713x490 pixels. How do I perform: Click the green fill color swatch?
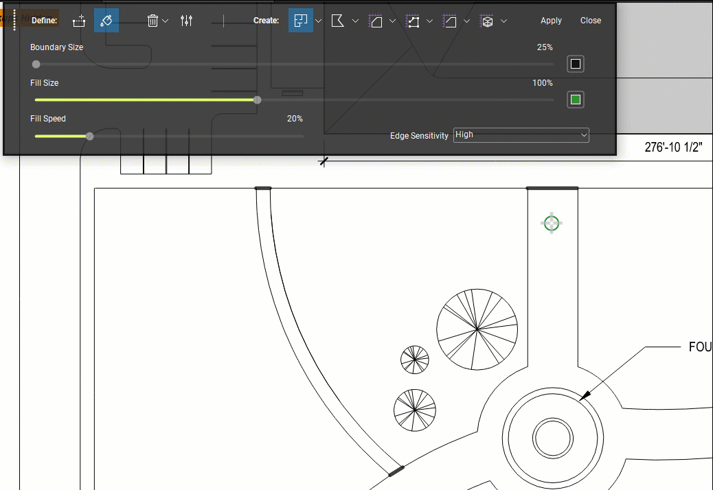click(x=576, y=100)
